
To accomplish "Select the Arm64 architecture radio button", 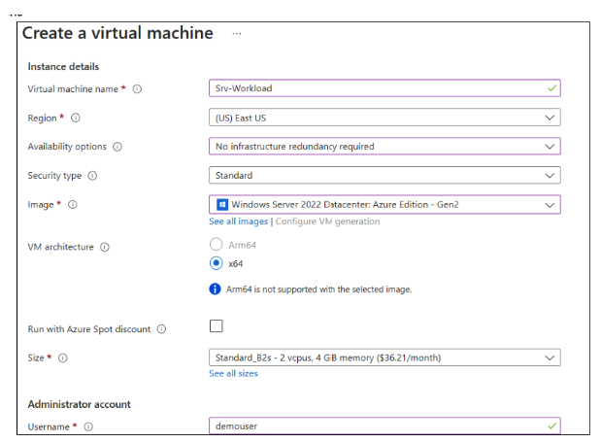I will (217, 245).
